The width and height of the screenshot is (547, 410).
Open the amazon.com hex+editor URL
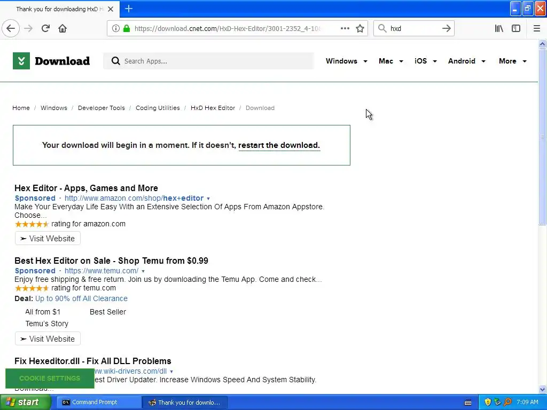(x=134, y=198)
